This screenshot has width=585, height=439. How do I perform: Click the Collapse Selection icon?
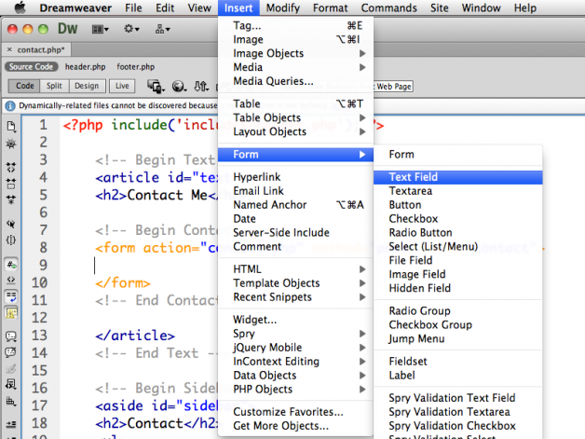(11, 184)
